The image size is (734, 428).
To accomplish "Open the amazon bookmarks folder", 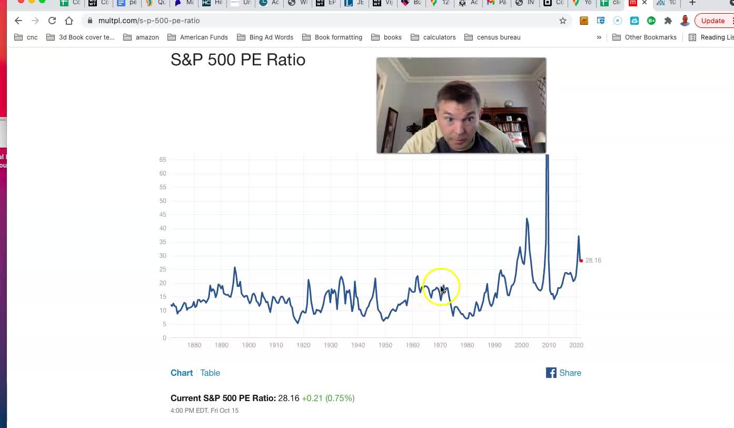I will pyautogui.click(x=141, y=37).
